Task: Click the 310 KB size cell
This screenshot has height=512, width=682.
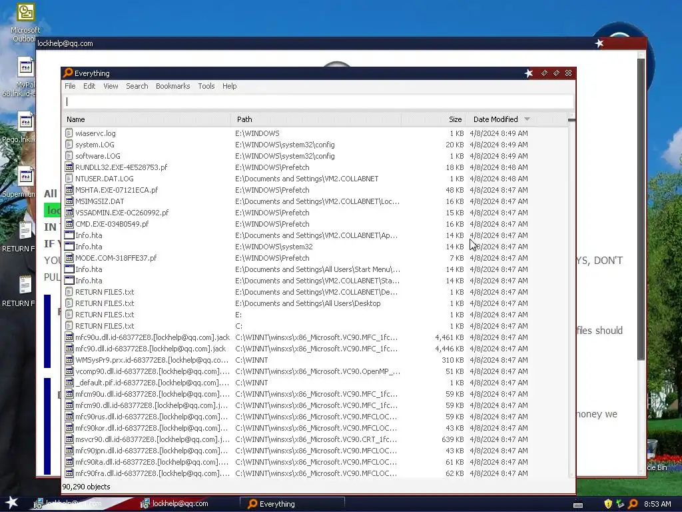Action: (453, 360)
